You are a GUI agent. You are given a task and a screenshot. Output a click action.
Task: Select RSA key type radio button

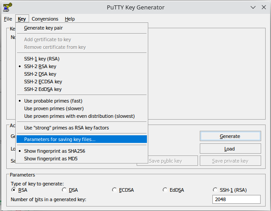tap(13, 190)
